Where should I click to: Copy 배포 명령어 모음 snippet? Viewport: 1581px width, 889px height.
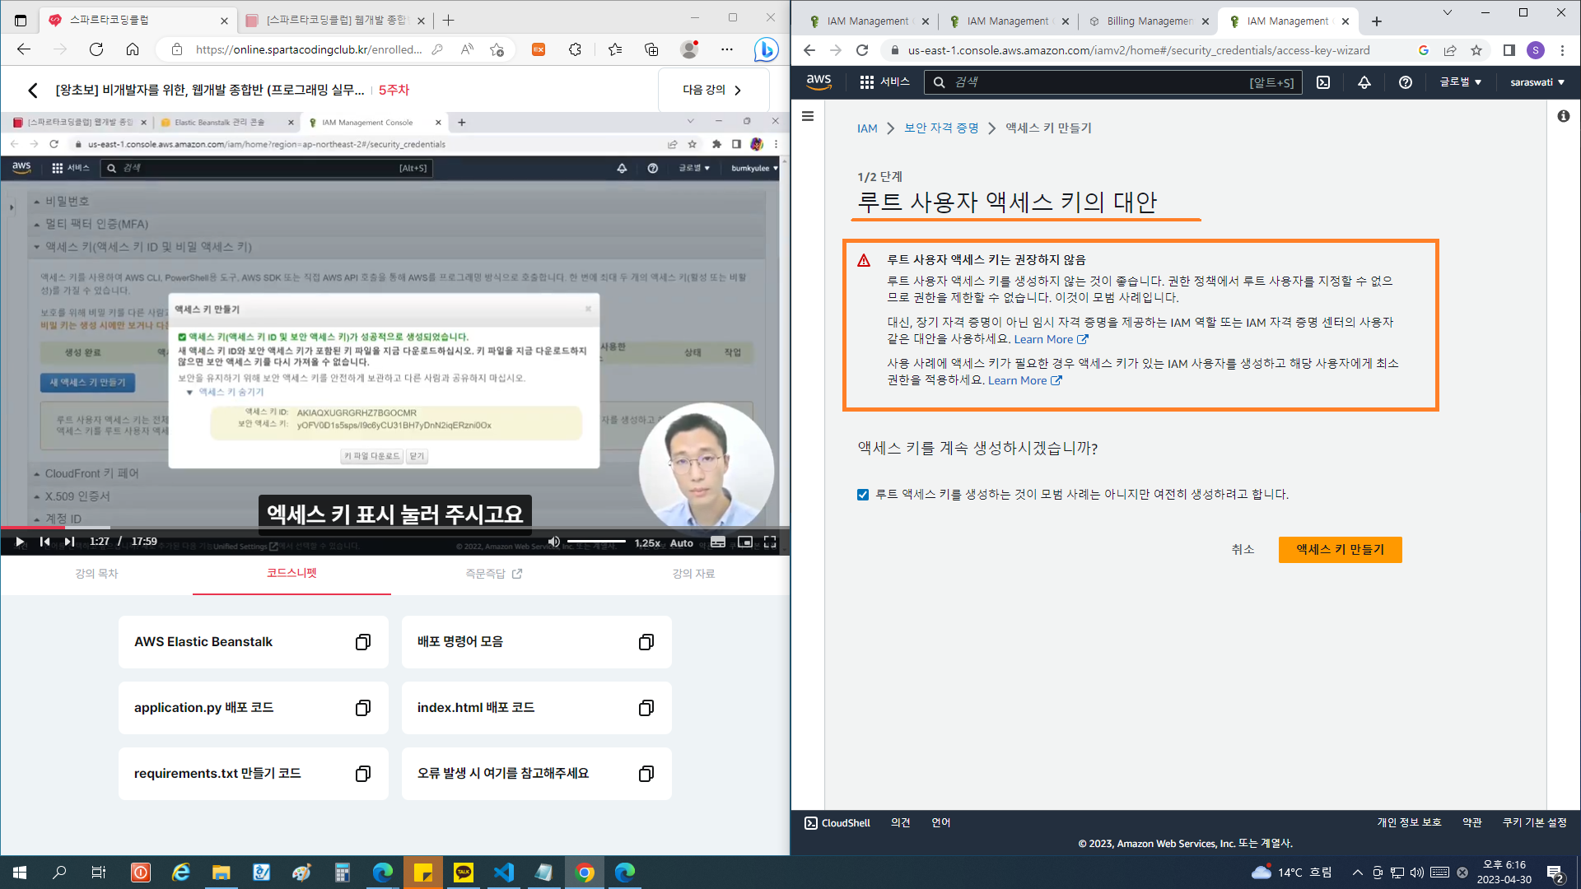point(646,642)
